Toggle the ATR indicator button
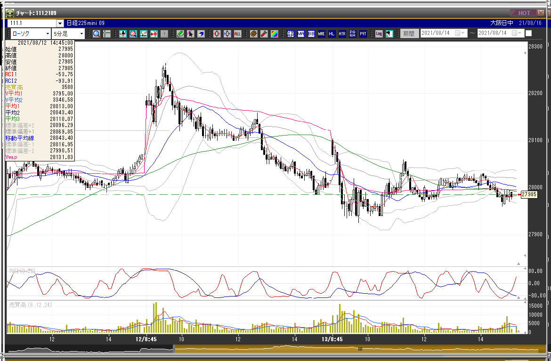This screenshot has width=551, height=361. tap(342, 33)
